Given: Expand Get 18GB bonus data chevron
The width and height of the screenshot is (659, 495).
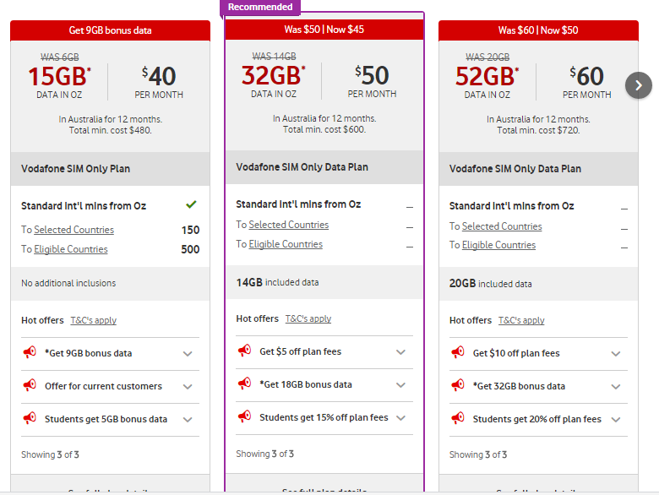Looking at the screenshot, I should 401,385.
